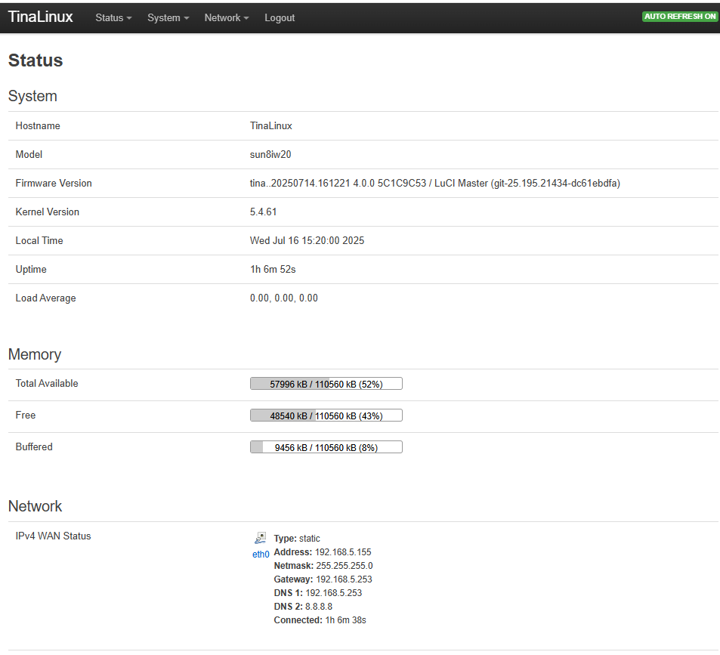Click the eth0 network interface icon
This screenshot has width=720, height=655.
click(260, 539)
